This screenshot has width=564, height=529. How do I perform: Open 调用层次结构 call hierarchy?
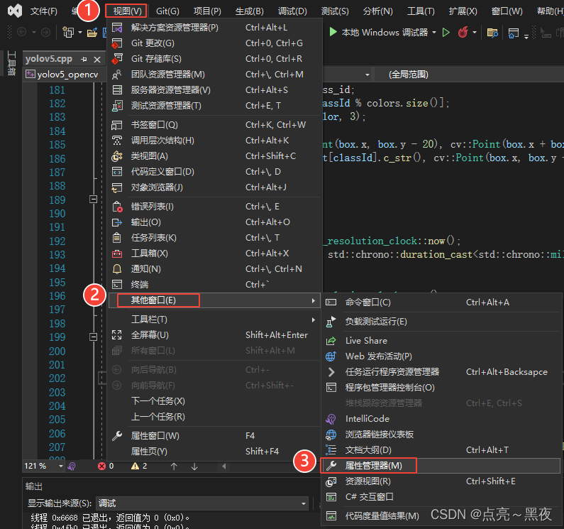click(x=214, y=141)
